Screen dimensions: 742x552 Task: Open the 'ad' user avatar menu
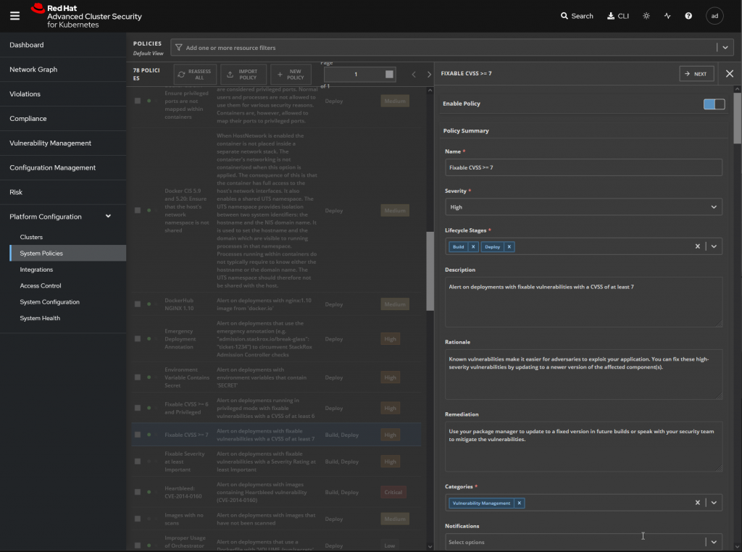point(714,16)
